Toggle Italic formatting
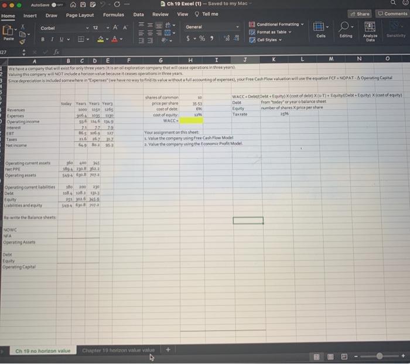Viewport: 410px width, 364px height. (x=52, y=39)
